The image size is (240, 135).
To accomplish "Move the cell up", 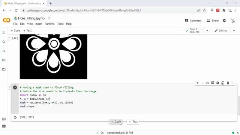I will point(198,83).
